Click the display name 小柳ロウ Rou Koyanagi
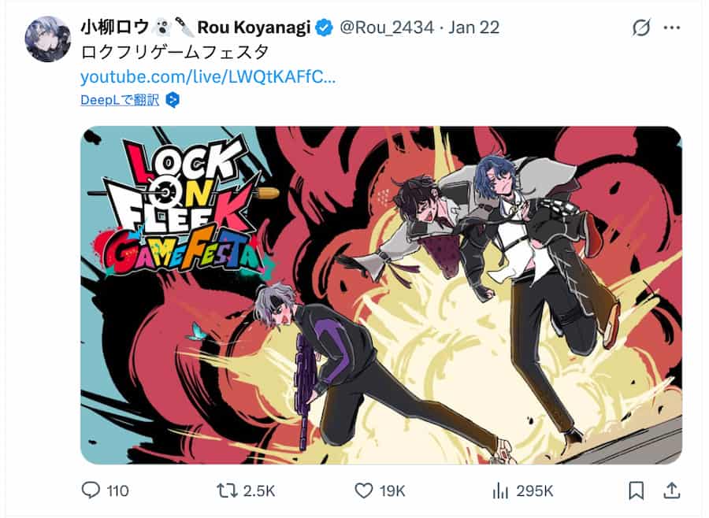The width and height of the screenshot is (709, 518). pos(195,28)
